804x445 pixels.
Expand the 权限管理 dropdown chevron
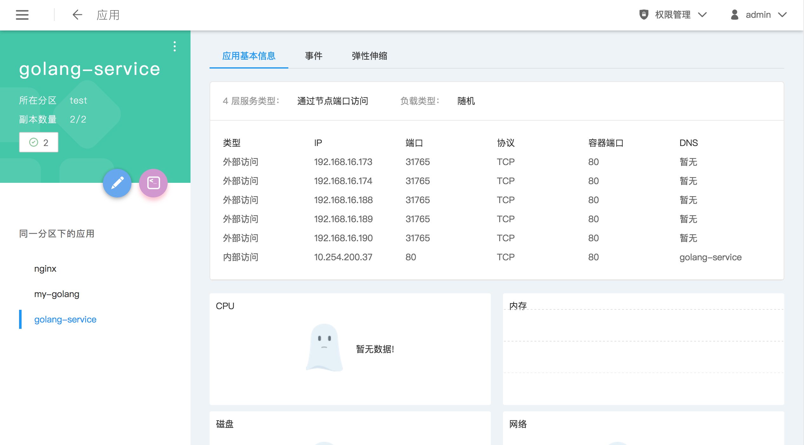(703, 15)
